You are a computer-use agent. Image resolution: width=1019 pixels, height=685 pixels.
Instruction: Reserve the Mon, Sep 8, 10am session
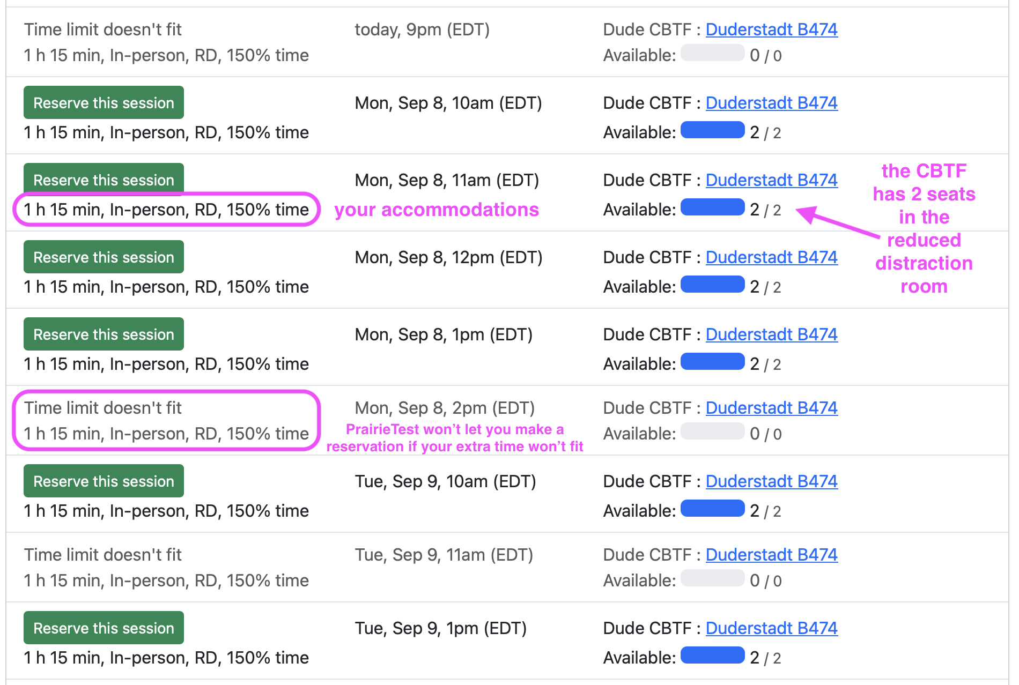point(104,102)
